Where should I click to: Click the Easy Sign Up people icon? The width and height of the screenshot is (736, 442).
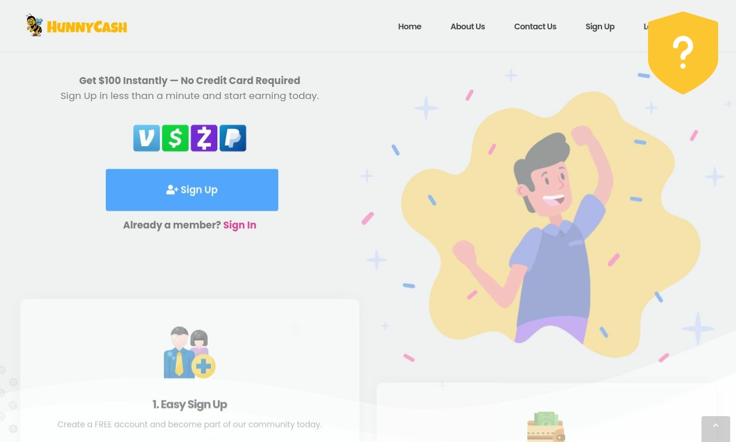click(190, 352)
